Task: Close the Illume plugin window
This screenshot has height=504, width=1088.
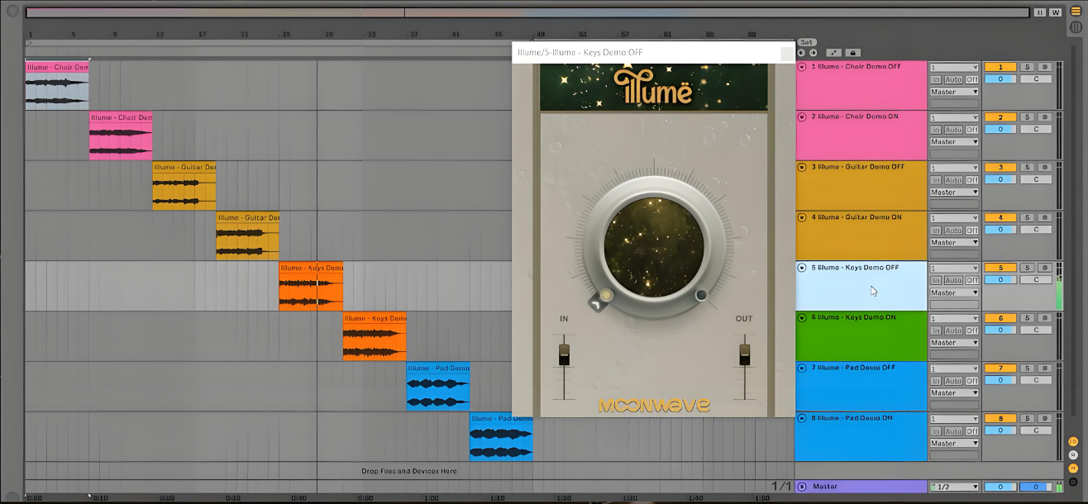Action: (786, 53)
